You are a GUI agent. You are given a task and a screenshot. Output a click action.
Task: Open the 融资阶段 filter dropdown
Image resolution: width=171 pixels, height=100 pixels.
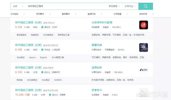(95, 14)
